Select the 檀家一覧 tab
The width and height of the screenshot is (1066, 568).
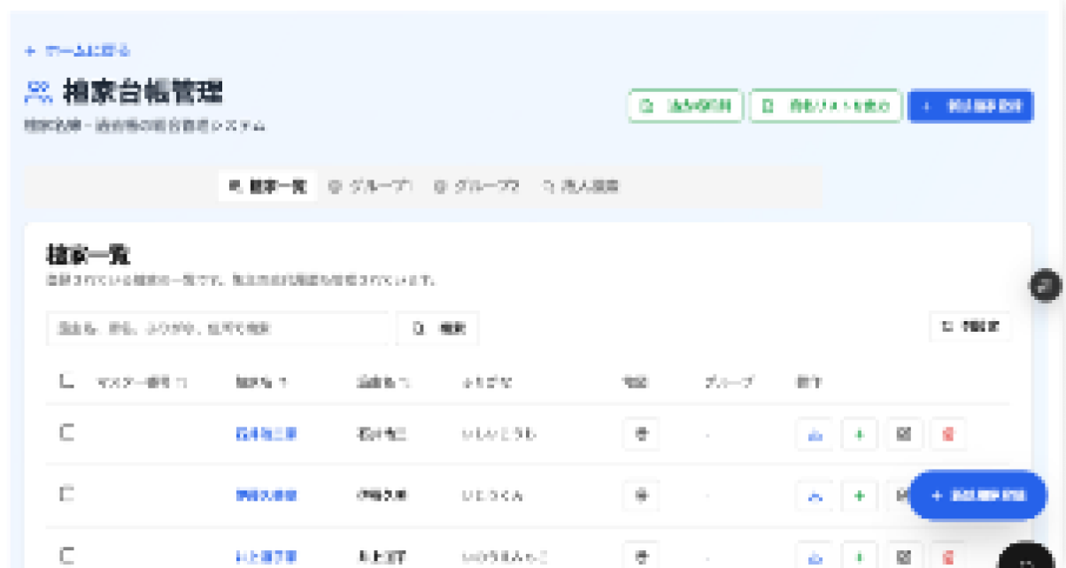click(x=267, y=187)
